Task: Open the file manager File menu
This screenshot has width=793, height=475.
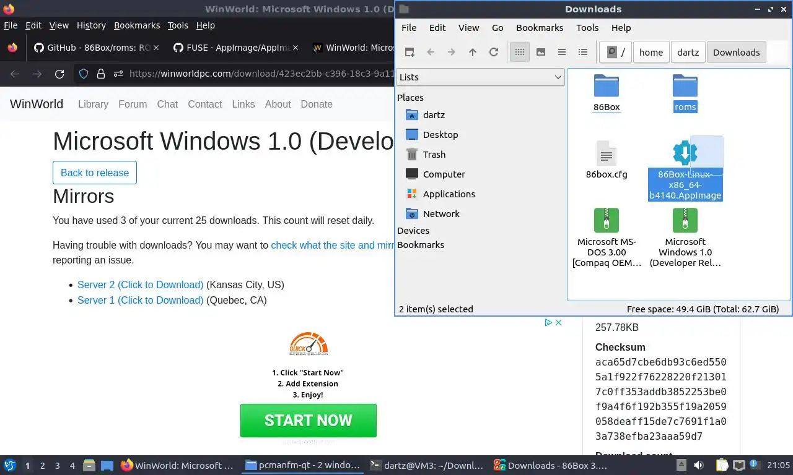Action: coord(409,28)
